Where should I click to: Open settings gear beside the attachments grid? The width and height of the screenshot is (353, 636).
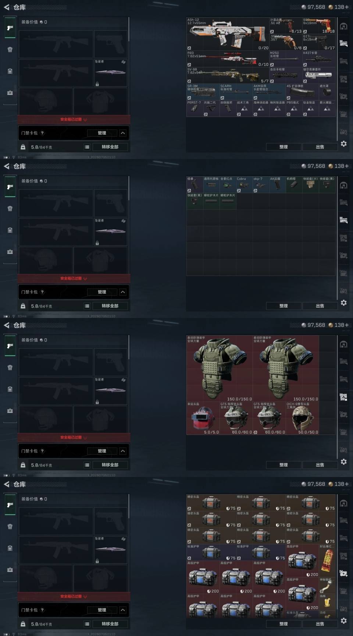click(x=343, y=303)
